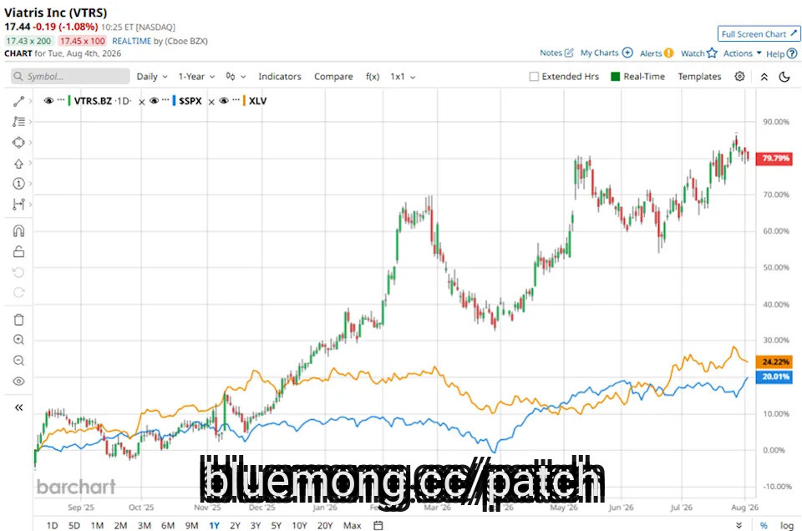Image resolution: width=802 pixels, height=531 pixels.
Task: Open Alerts for VTRS
Action: (x=657, y=53)
